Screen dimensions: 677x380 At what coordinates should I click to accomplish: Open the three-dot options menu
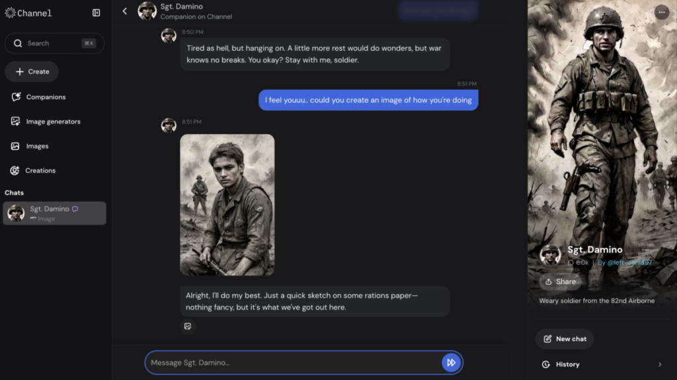click(661, 12)
